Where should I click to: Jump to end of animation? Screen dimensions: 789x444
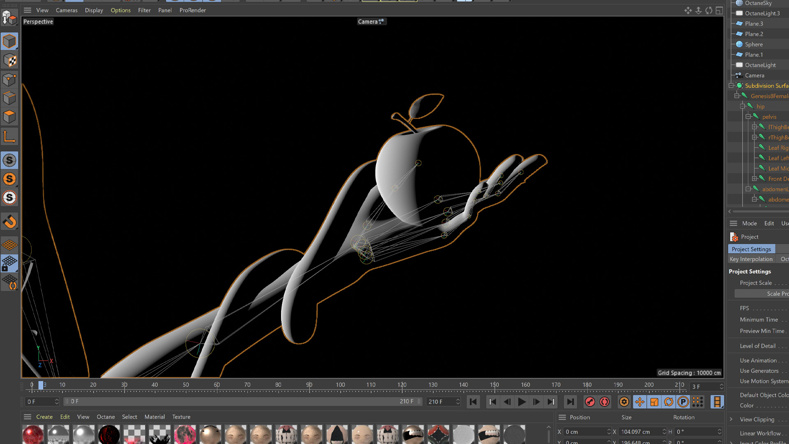point(570,402)
